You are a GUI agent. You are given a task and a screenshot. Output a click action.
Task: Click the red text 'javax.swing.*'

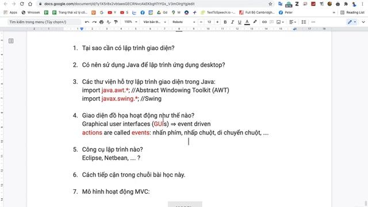click(120, 99)
